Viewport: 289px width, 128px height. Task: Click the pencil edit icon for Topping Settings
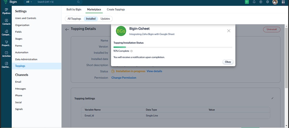[273, 98]
